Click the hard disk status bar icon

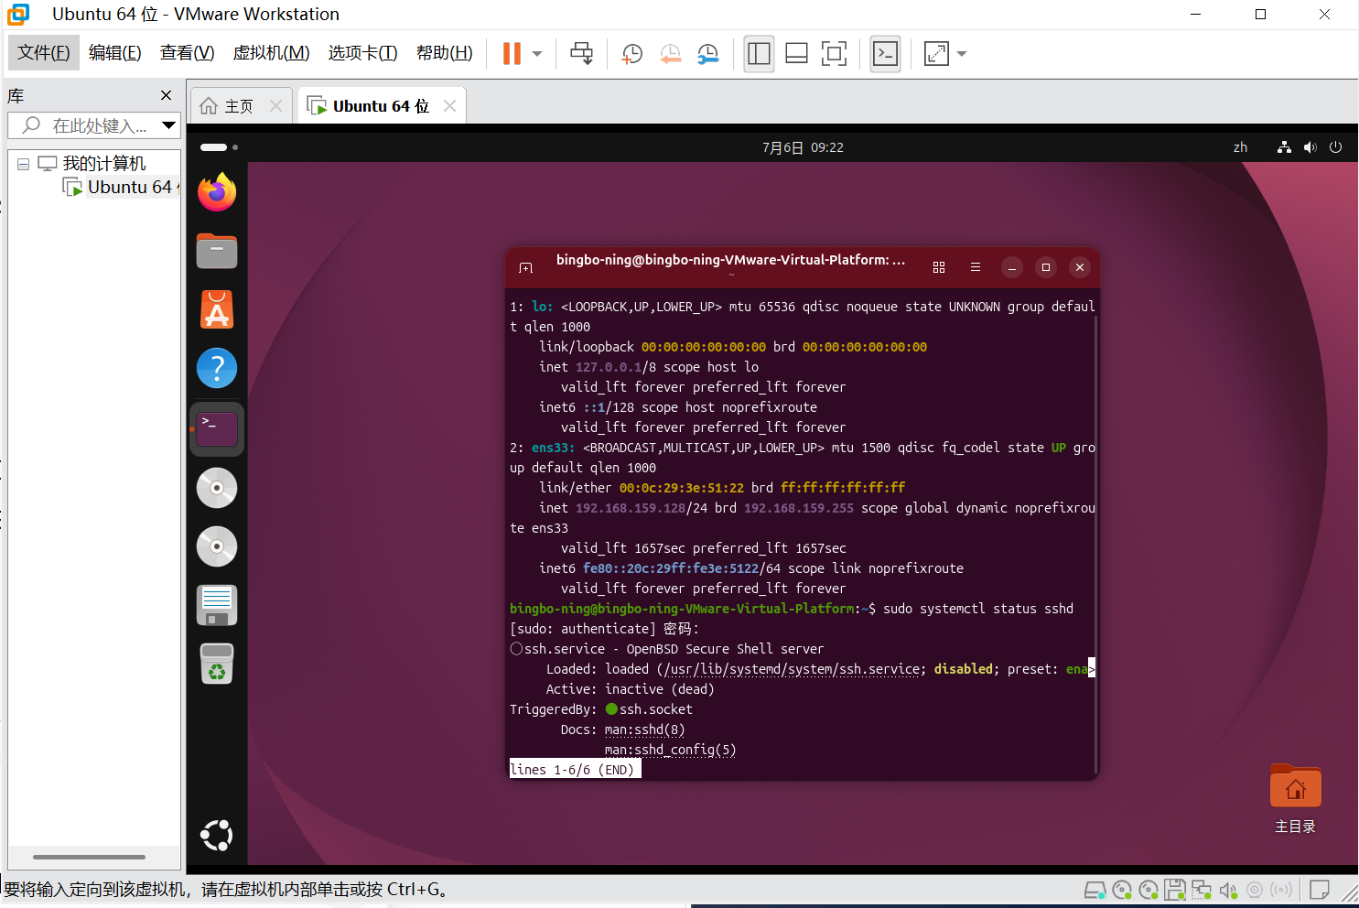coord(1095,890)
